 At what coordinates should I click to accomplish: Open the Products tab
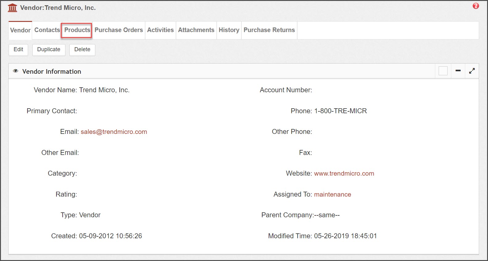coord(77,30)
